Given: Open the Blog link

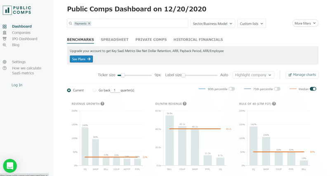Looking at the screenshot, I should (16, 45).
